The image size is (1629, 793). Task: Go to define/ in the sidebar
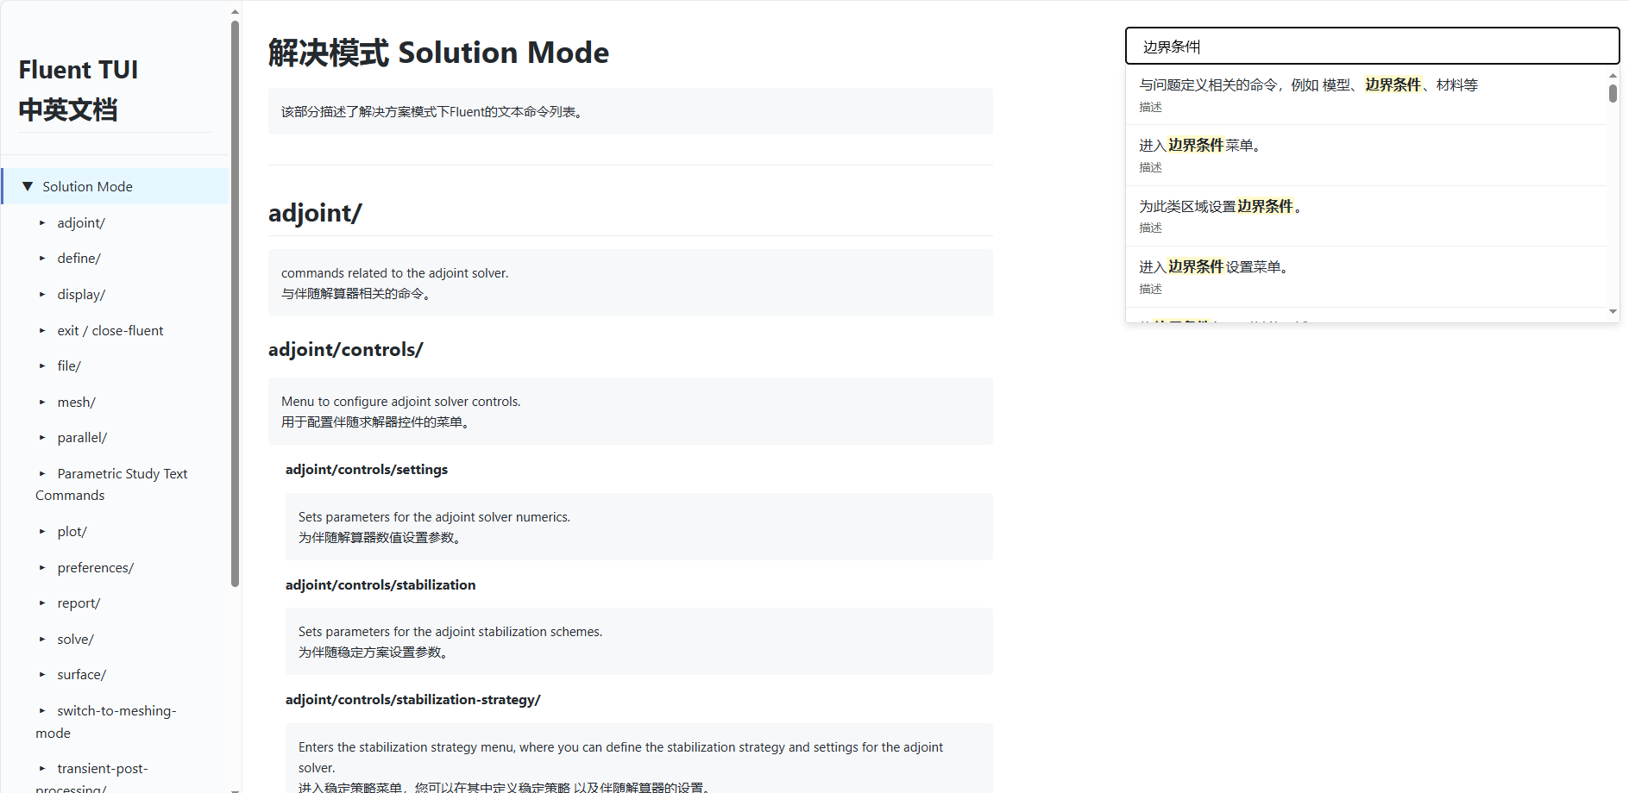79,258
